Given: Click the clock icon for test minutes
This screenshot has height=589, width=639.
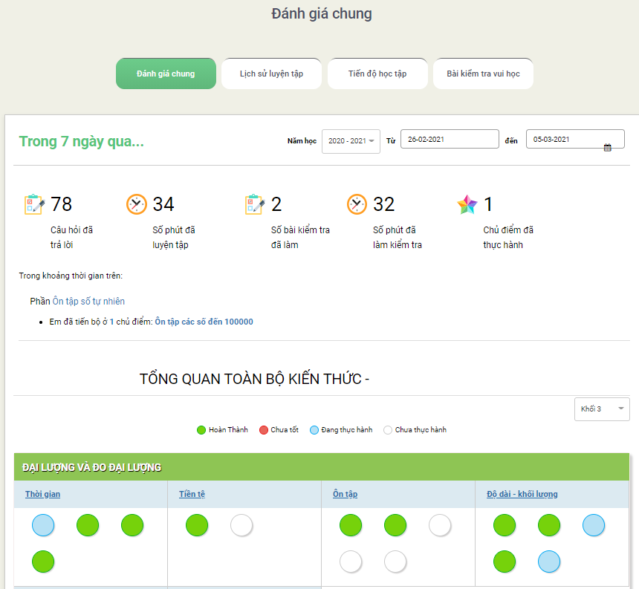Looking at the screenshot, I should point(357,204).
